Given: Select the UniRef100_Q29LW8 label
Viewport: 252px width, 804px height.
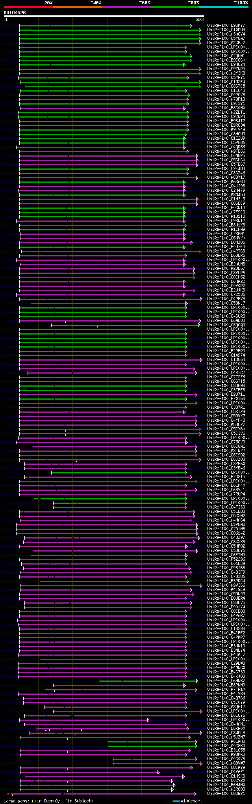Looking at the screenshot, I should (226, 663).
